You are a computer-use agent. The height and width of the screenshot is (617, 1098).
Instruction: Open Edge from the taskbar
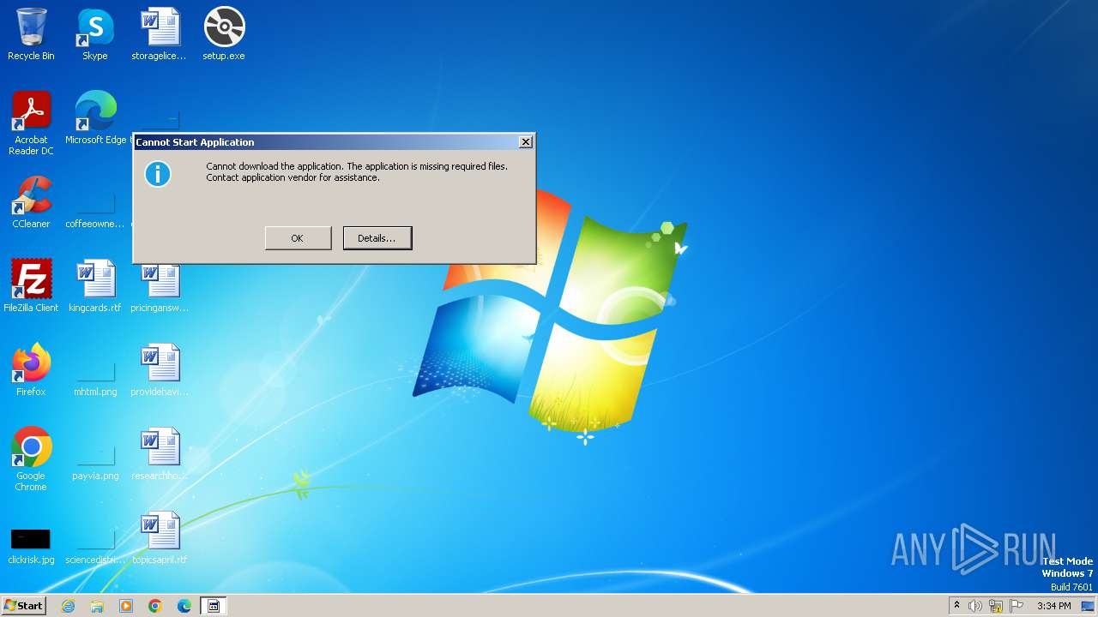[184, 606]
